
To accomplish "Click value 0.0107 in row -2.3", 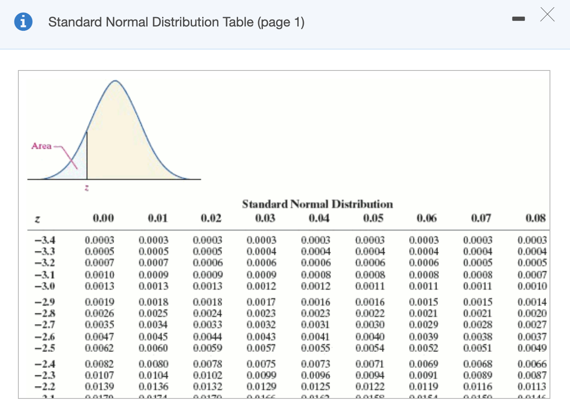I will point(99,375).
